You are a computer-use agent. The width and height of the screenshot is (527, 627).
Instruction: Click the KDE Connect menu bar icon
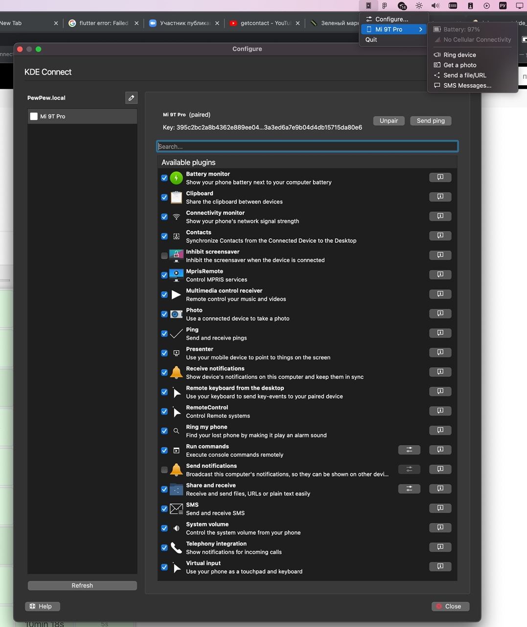pos(368,6)
